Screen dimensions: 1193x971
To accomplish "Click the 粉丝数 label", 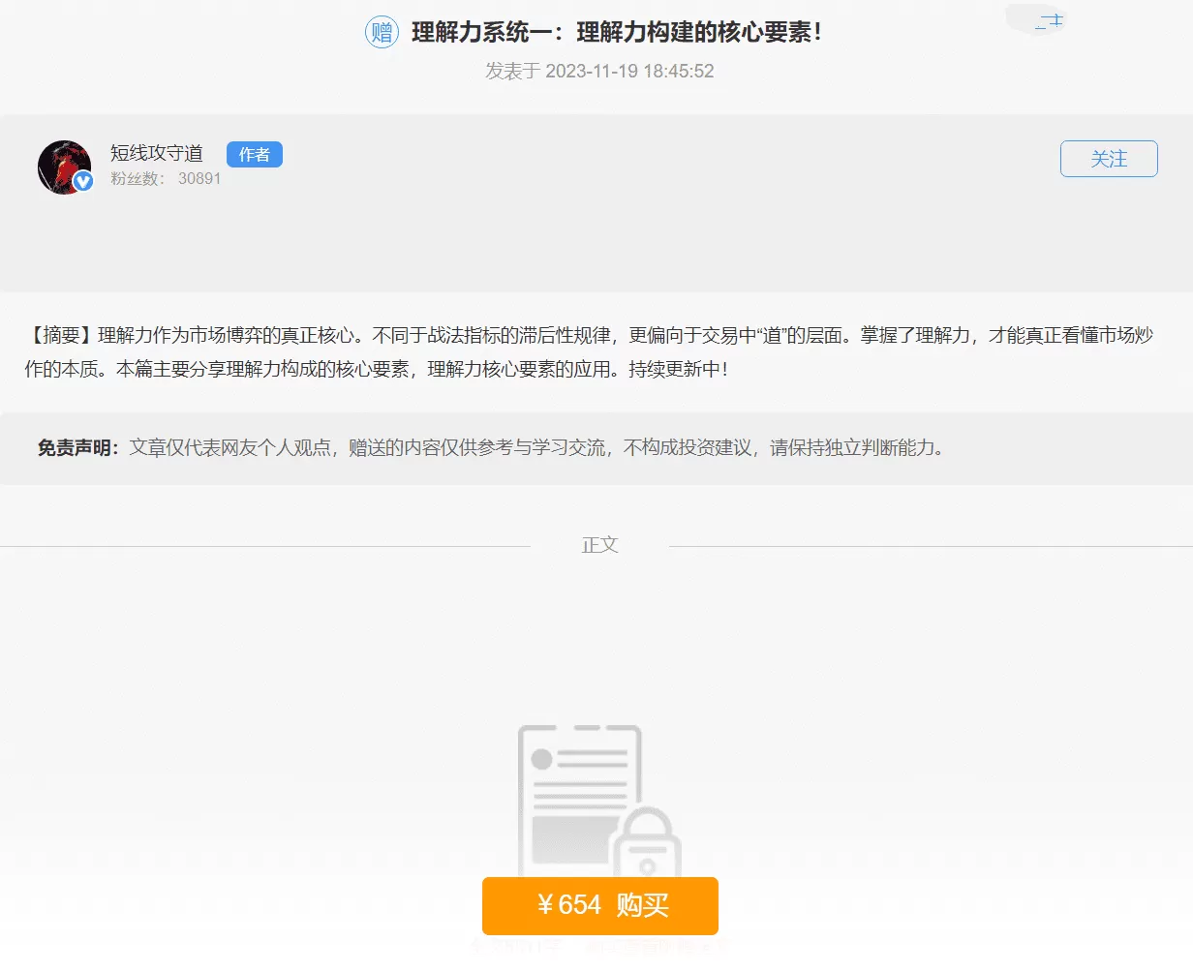I will tap(137, 179).
